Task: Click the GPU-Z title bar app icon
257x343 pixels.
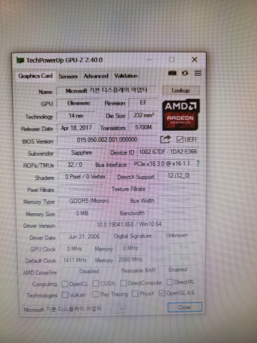Action: [x=20, y=60]
